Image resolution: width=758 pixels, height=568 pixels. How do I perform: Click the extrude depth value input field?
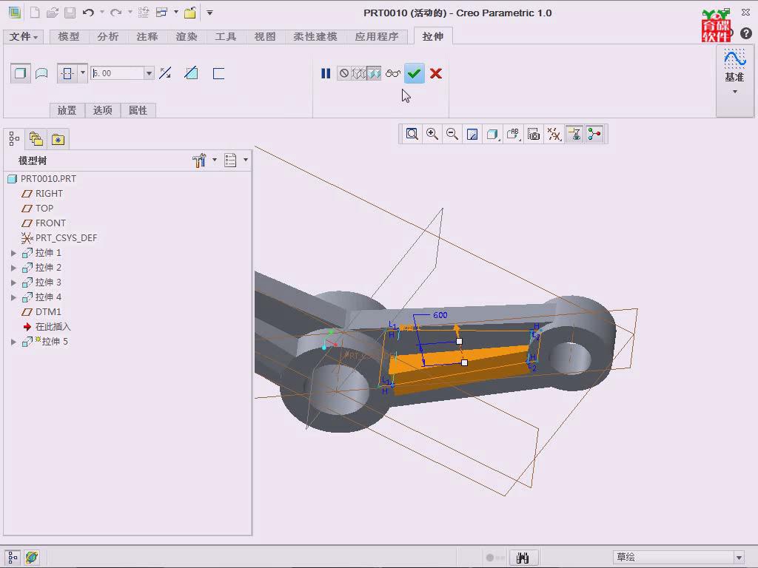pyautogui.click(x=117, y=73)
